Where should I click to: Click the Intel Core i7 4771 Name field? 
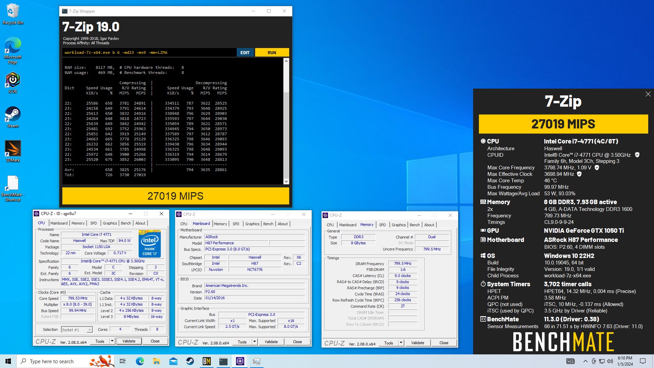tap(96, 234)
